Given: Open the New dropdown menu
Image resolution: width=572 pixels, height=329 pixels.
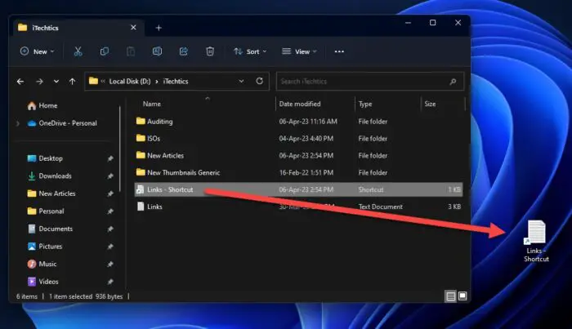Looking at the screenshot, I should 37,51.
